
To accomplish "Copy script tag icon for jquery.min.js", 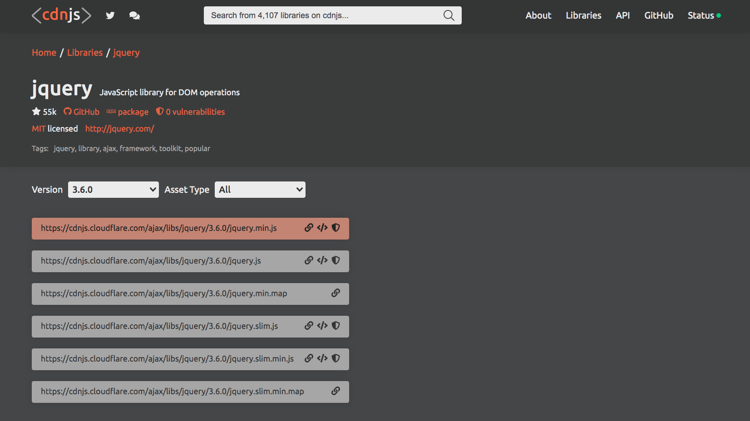I will coord(322,228).
